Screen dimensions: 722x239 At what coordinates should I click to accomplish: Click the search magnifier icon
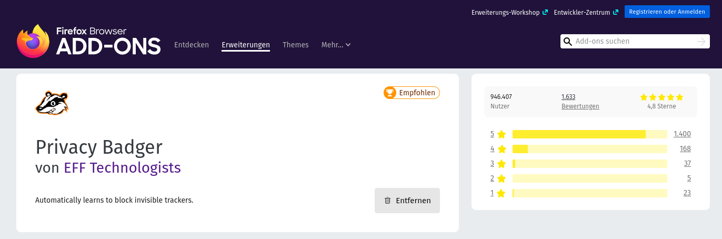pyautogui.click(x=567, y=42)
